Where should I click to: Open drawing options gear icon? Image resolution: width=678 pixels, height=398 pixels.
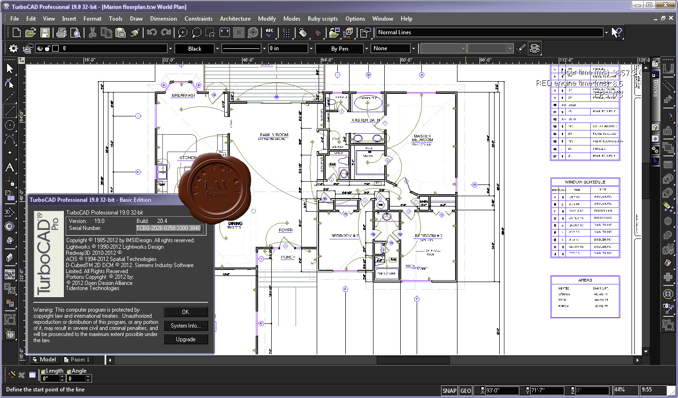point(13,48)
